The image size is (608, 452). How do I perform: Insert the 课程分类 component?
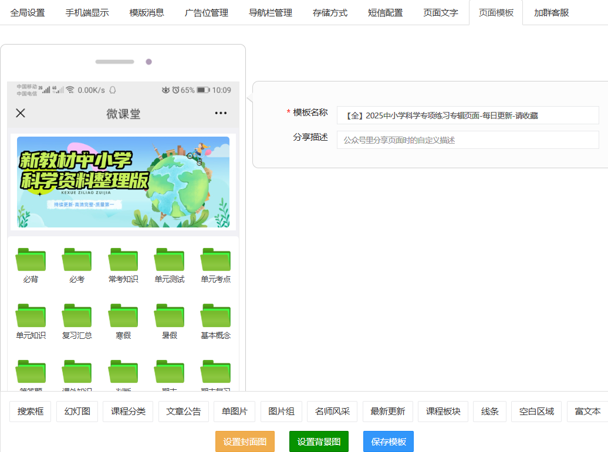[128, 412]
